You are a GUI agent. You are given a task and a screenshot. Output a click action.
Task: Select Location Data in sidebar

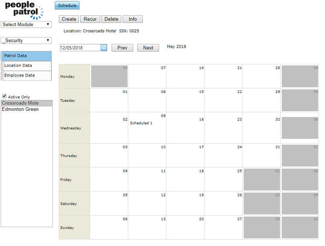[x=26, y=66]
